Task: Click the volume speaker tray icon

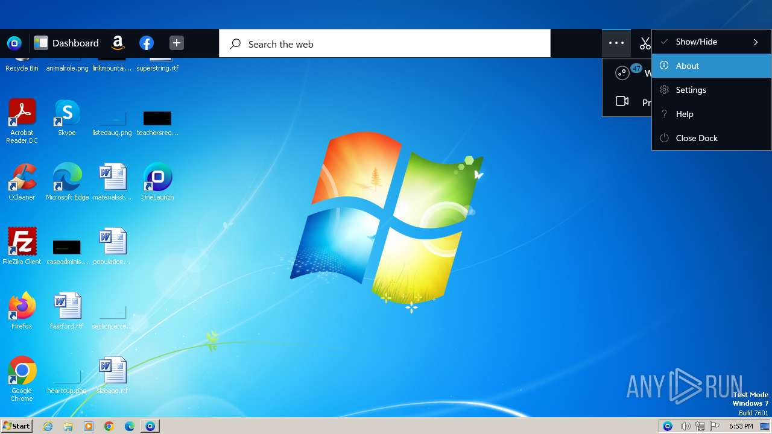Action: point(685,426)
